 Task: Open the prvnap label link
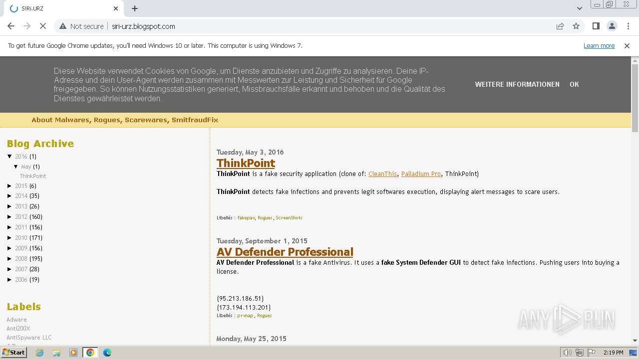click(x=245, y=316)
